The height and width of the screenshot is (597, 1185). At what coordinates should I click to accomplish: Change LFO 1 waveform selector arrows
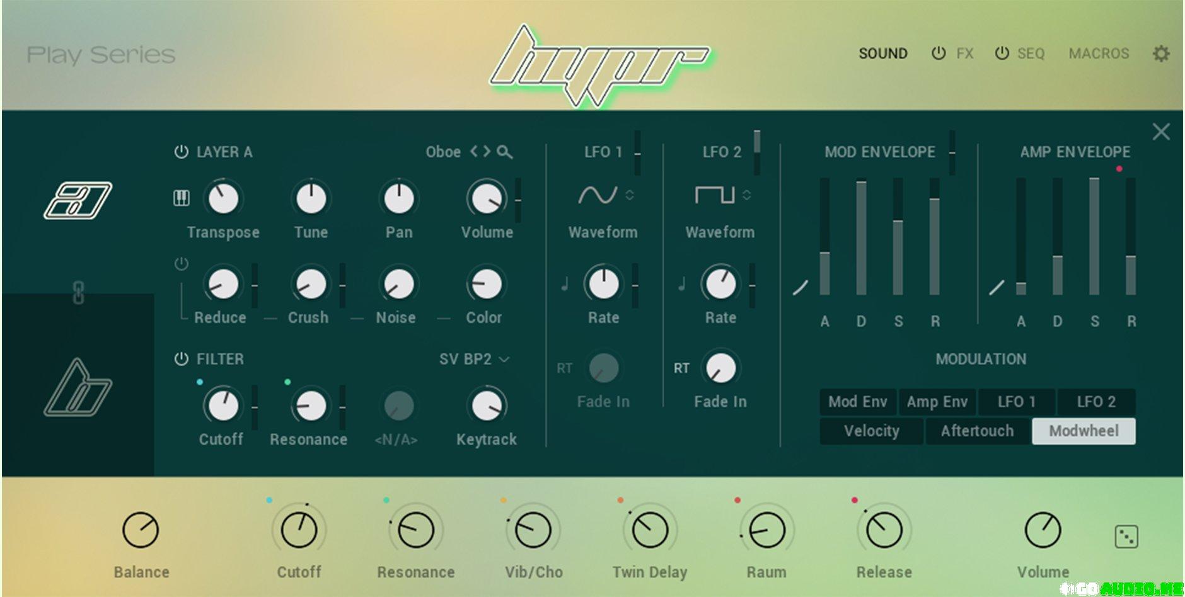(x=629, y=195)
